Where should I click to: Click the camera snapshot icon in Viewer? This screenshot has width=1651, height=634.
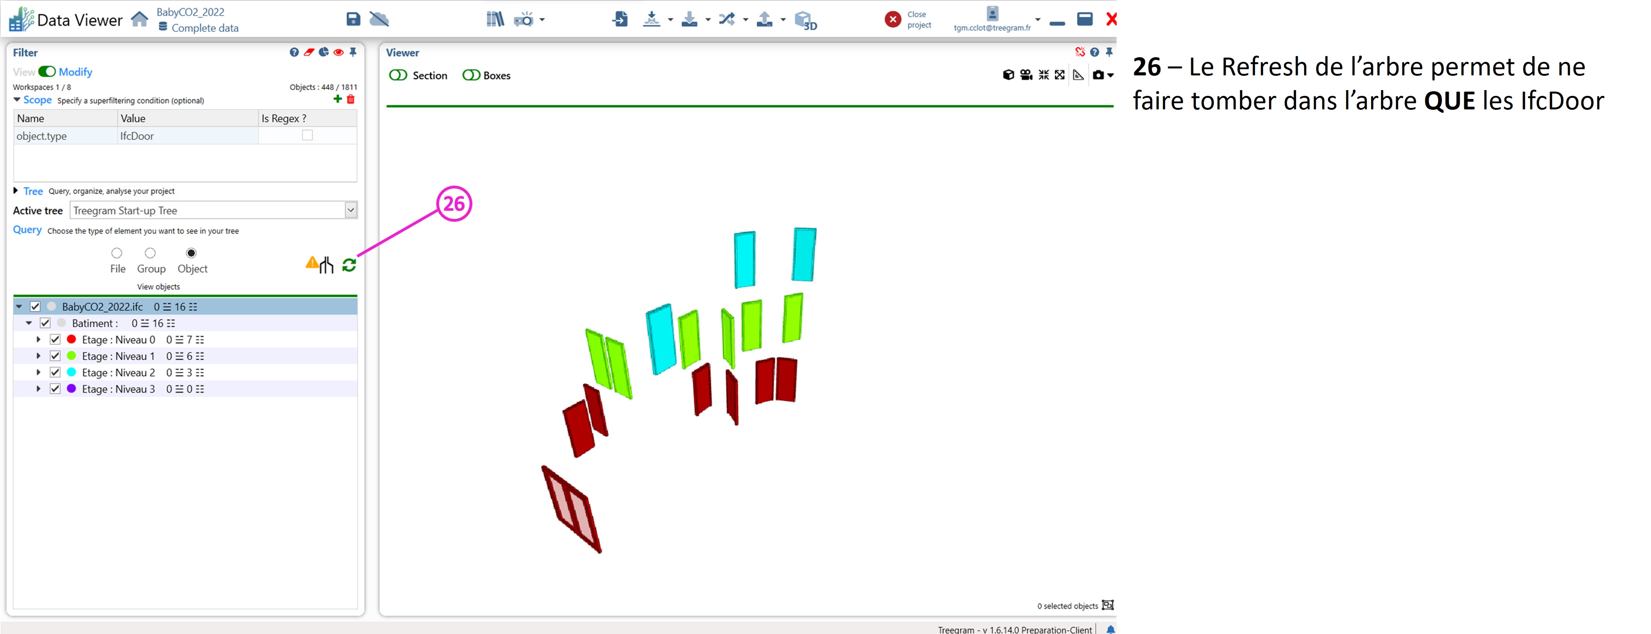click(1098, 75)
